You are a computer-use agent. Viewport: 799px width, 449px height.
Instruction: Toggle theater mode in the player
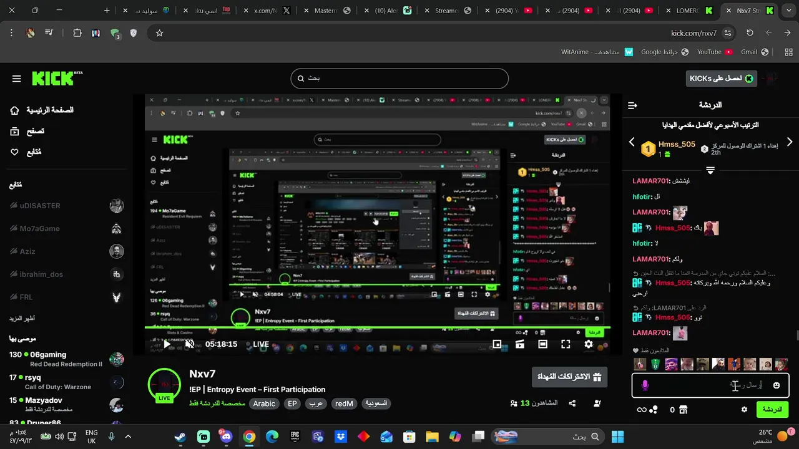click(x=543, y=344)
